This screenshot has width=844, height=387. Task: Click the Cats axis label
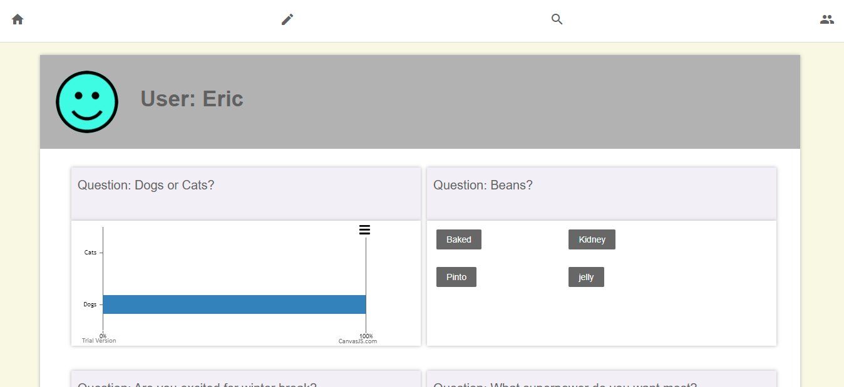tap(90, 252)
